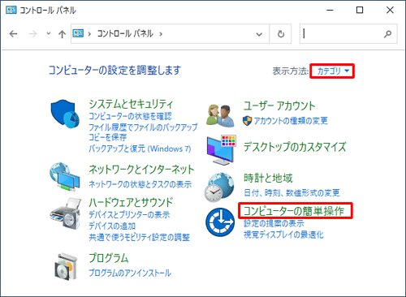Open デスクトップのカスタマイズ category
This screenshot has width=406, height=297.
[x=295, y=147]
